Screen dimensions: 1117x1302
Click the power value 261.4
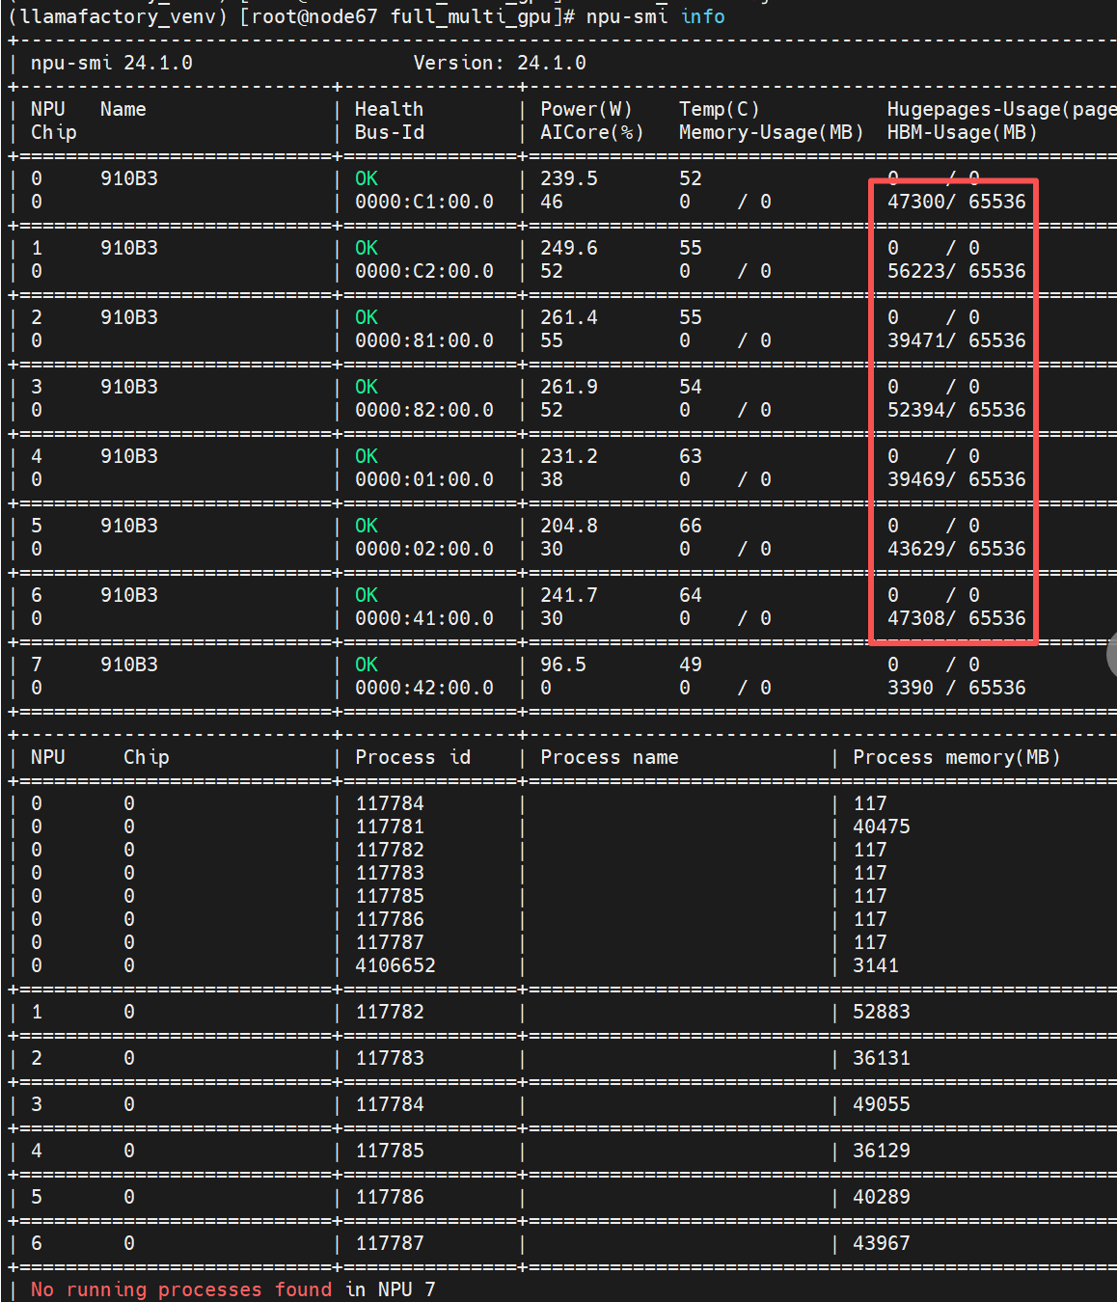569,317
